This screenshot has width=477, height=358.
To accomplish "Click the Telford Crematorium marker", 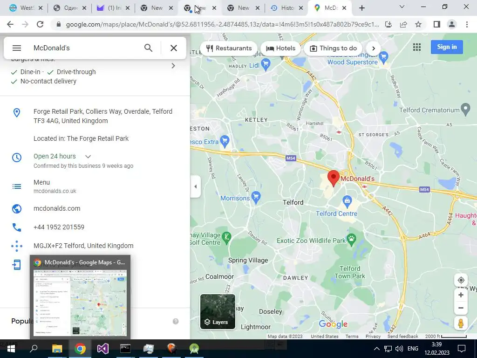I will [x=466, y=109].
